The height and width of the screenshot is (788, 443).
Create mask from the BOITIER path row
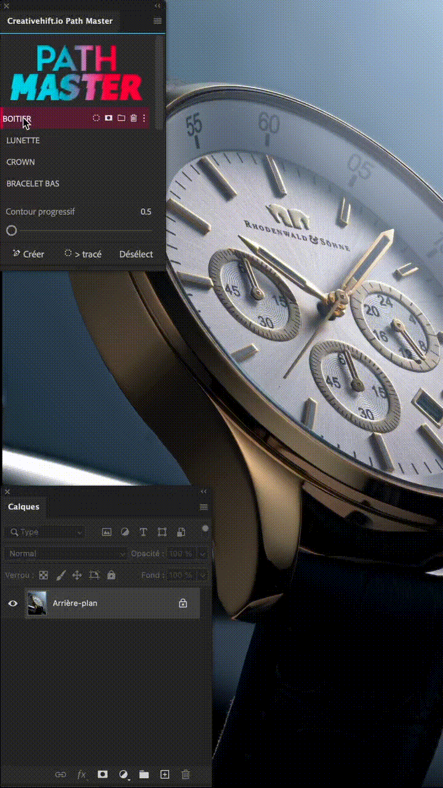point(108,118)
